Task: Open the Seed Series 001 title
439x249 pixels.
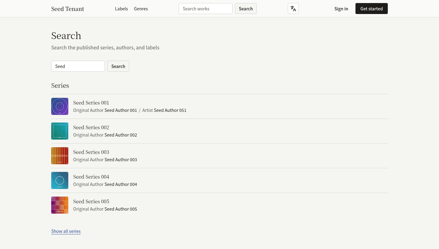Action: coord(91,103)
